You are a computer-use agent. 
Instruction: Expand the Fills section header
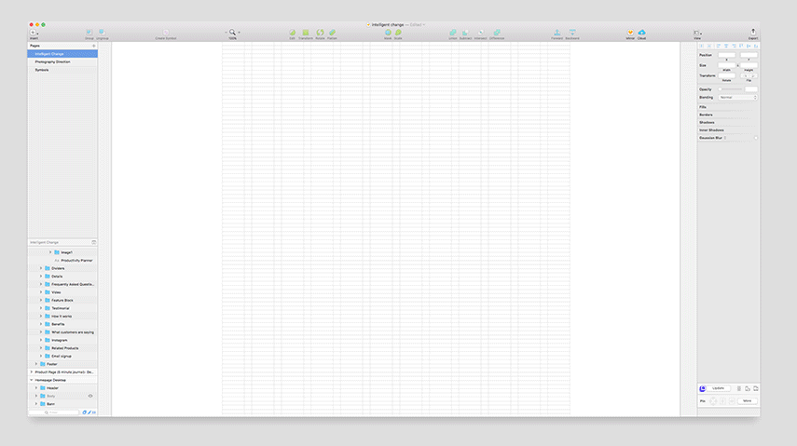pos(703,107)
